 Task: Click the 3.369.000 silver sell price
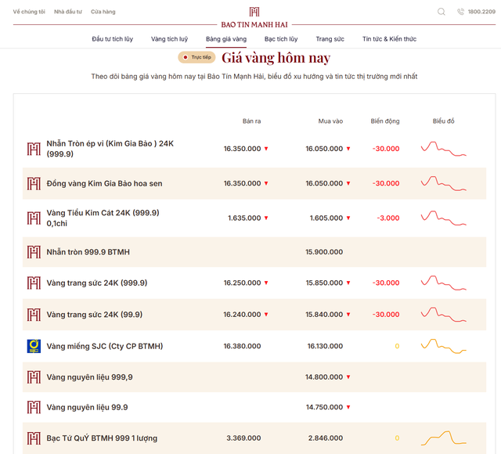243,438
